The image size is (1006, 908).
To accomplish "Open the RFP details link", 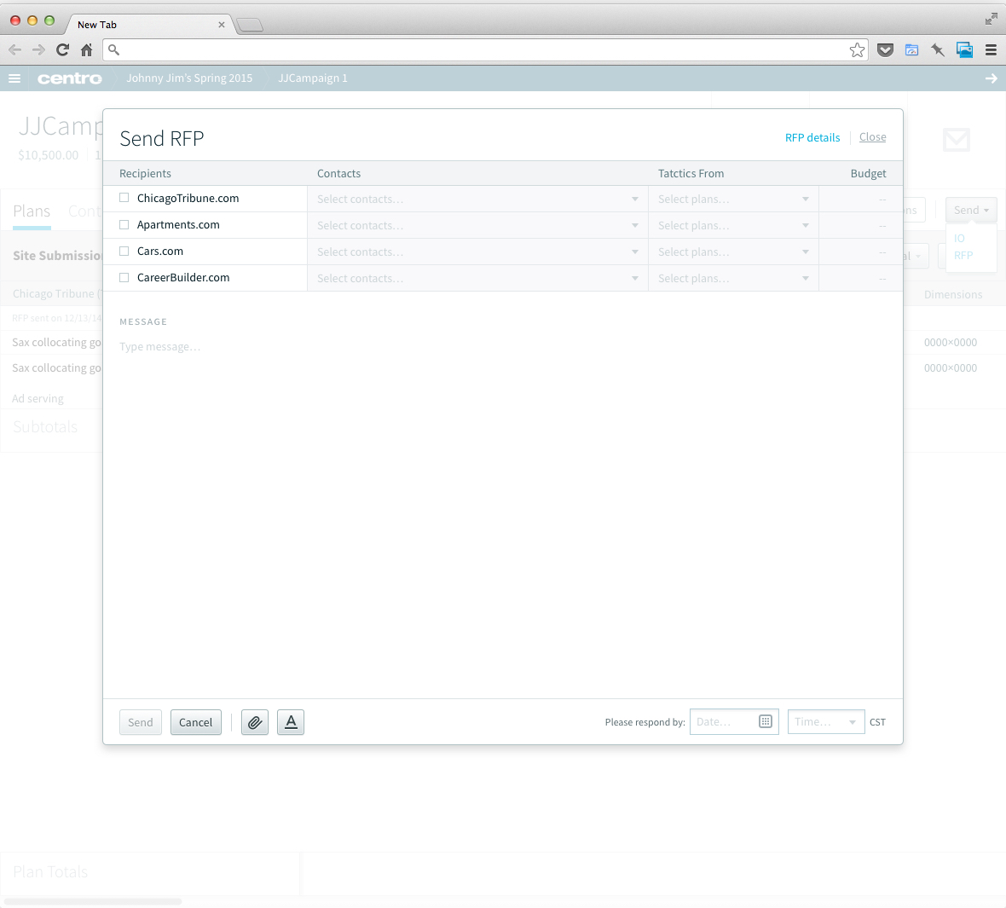I will (x=812, y=137).
